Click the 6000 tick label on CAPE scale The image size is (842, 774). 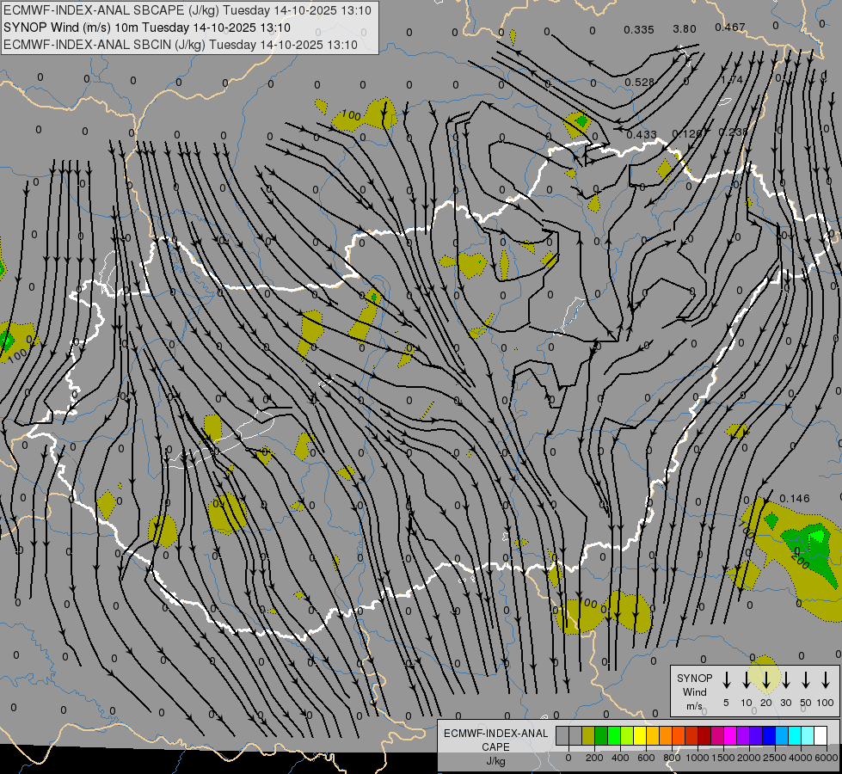coord(827,758)
